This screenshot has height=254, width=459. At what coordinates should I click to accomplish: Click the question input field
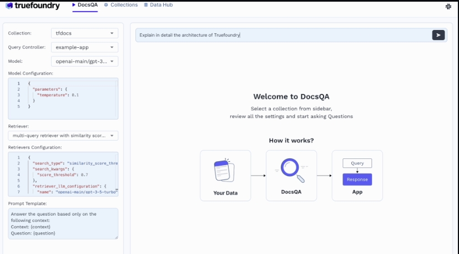(283, 35)
